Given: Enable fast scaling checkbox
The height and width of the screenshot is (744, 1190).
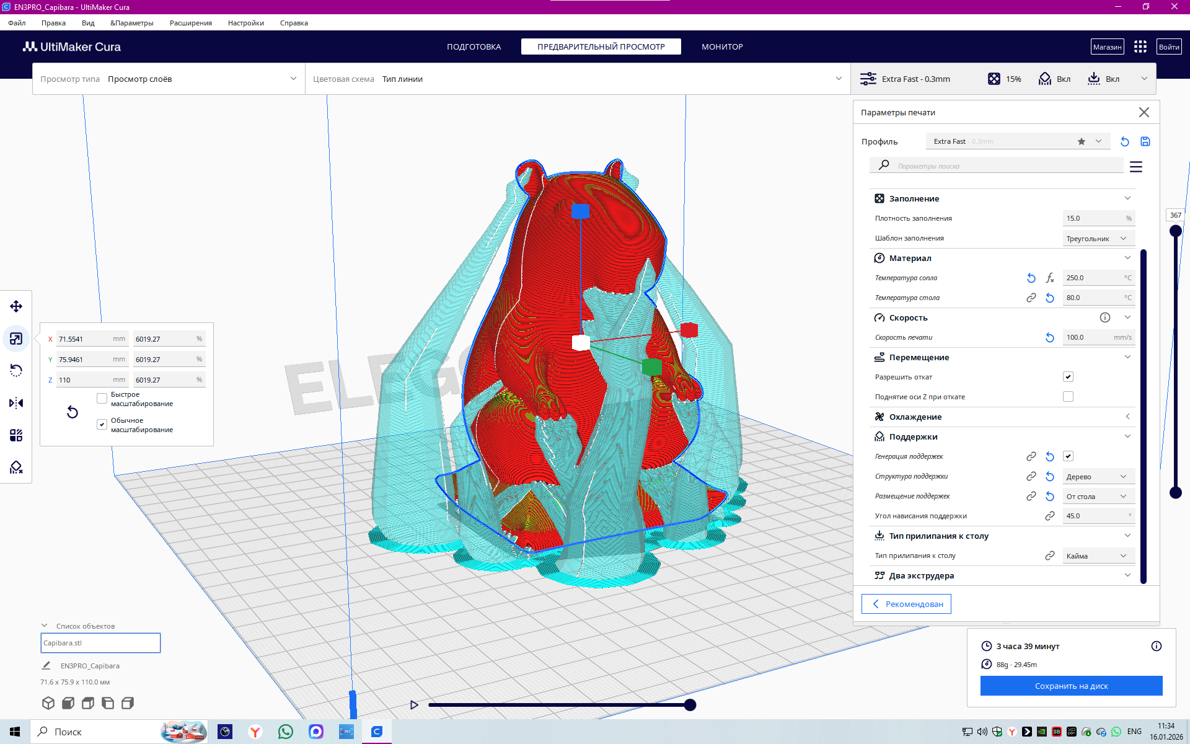Looking at the screenshot, I should [102, 399].
